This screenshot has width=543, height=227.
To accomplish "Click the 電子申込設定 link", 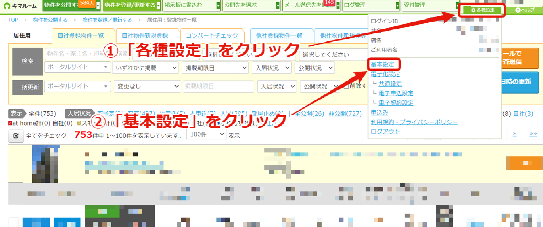I will tap(396, 93).
